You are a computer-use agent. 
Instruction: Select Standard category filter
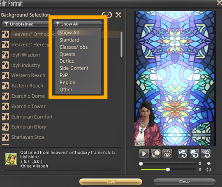tap(69, 40)
